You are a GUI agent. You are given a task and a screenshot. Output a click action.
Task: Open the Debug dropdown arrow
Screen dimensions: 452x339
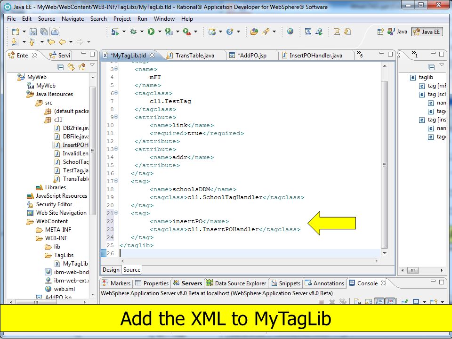coord(142,32)
